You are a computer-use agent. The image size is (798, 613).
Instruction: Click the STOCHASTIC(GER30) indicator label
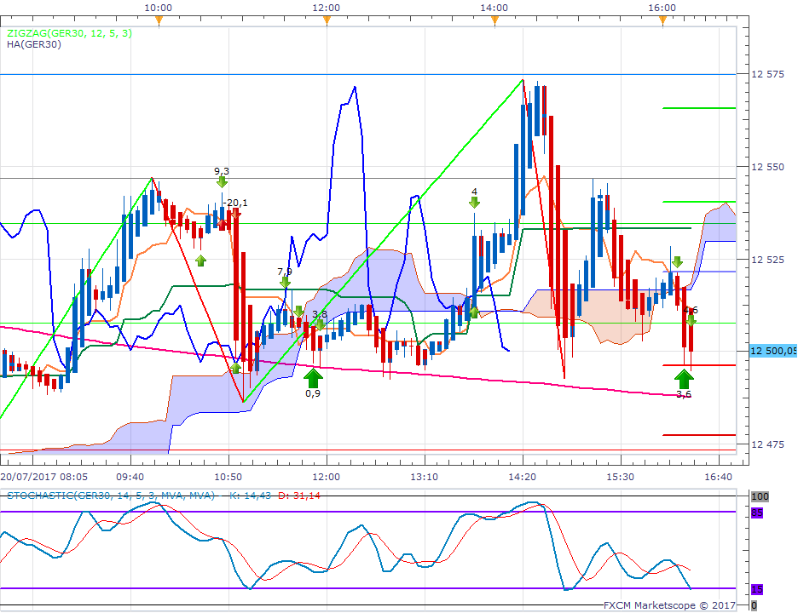click(111, 495)
